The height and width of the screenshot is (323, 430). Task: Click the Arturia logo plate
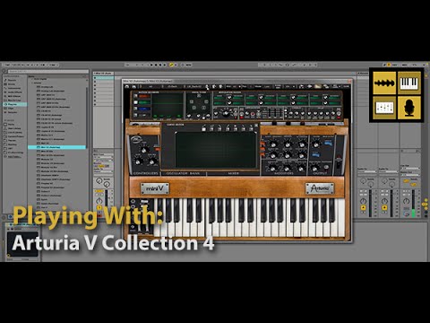pyautogui.click(x=320, y=188)
